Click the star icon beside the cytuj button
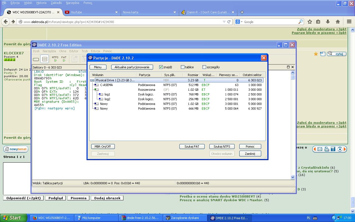This screenshot has width=355, height=222. tap(316, 54)
